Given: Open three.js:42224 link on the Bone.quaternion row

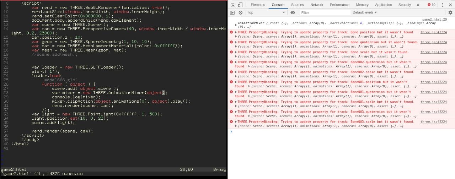Looking at the screenshot, I should click(x=434, y=42).
